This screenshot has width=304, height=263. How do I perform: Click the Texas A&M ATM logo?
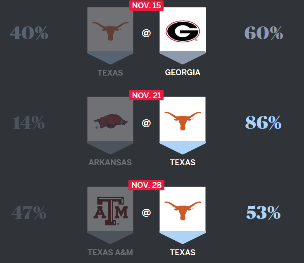[x=110, y=211]
